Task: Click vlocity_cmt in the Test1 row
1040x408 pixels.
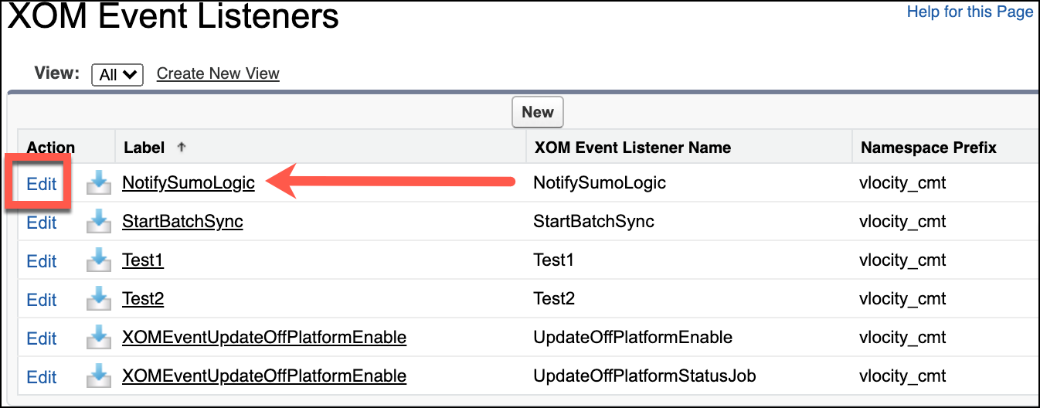Action: point(902,260)
